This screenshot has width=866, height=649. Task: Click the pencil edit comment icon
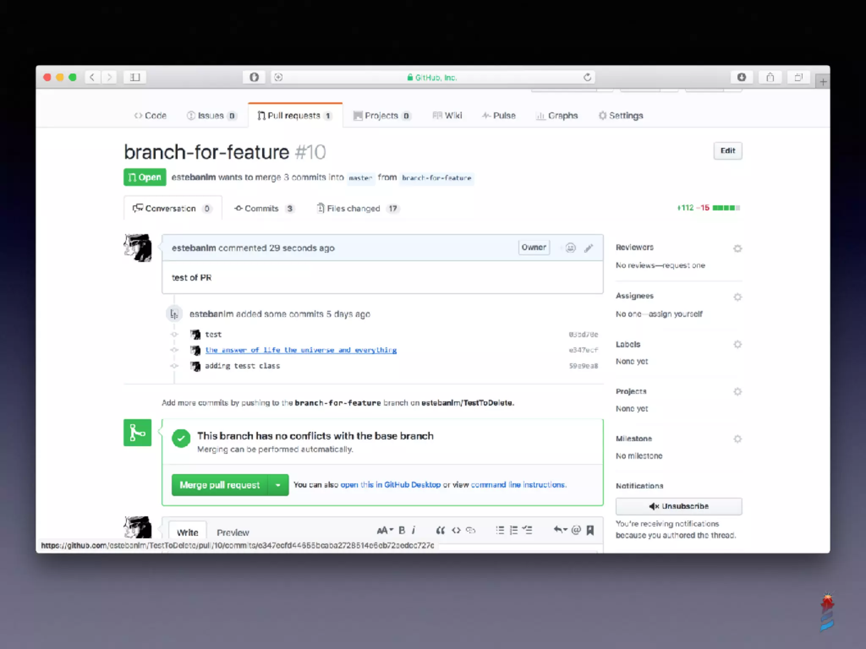[x=589, y=248]
